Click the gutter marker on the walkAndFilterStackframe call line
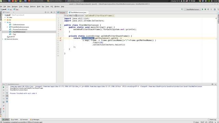This screenshot has height=123, width=219. coord(61,29)
